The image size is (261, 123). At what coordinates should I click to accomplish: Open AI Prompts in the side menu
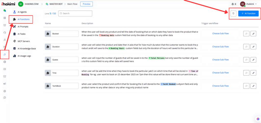click(23, 26)
